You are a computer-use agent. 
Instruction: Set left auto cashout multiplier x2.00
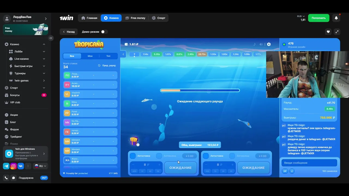189,156
